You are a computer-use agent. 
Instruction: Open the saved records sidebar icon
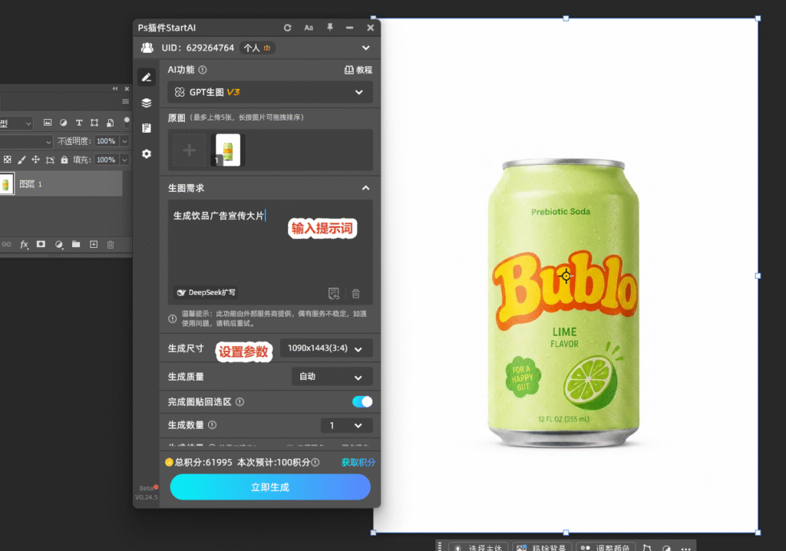(147, 128)
